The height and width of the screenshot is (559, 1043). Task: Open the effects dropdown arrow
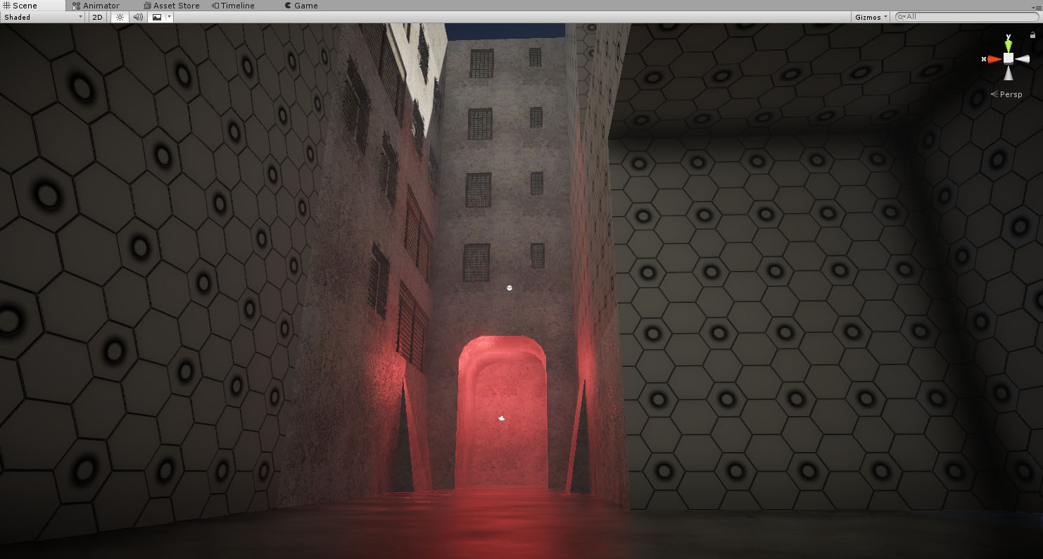pos(169,17)
